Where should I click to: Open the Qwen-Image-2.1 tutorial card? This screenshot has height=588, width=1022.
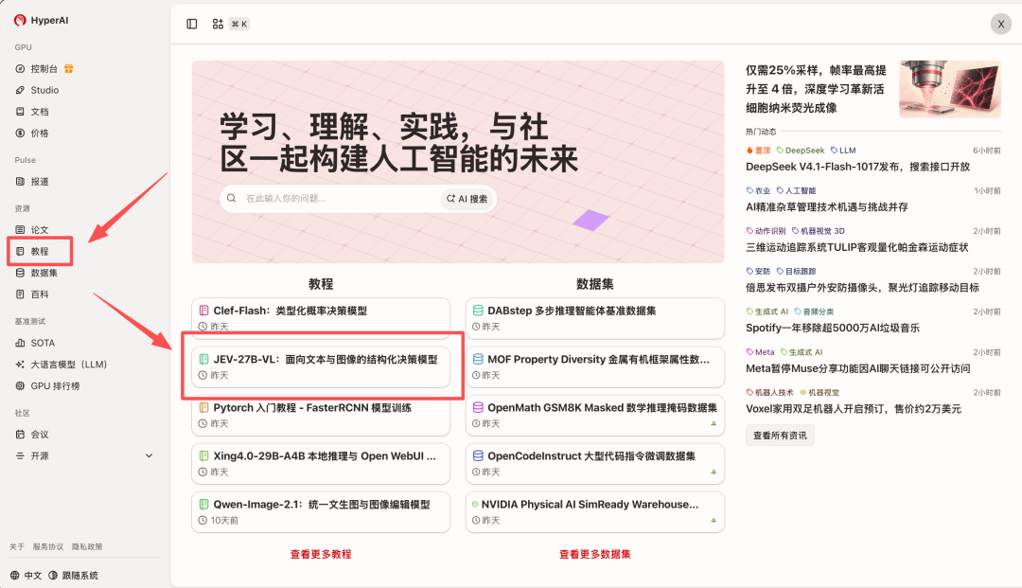321,511
